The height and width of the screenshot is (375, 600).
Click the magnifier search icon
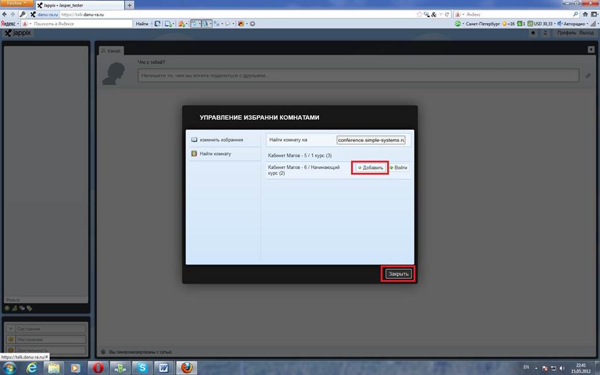576,14
